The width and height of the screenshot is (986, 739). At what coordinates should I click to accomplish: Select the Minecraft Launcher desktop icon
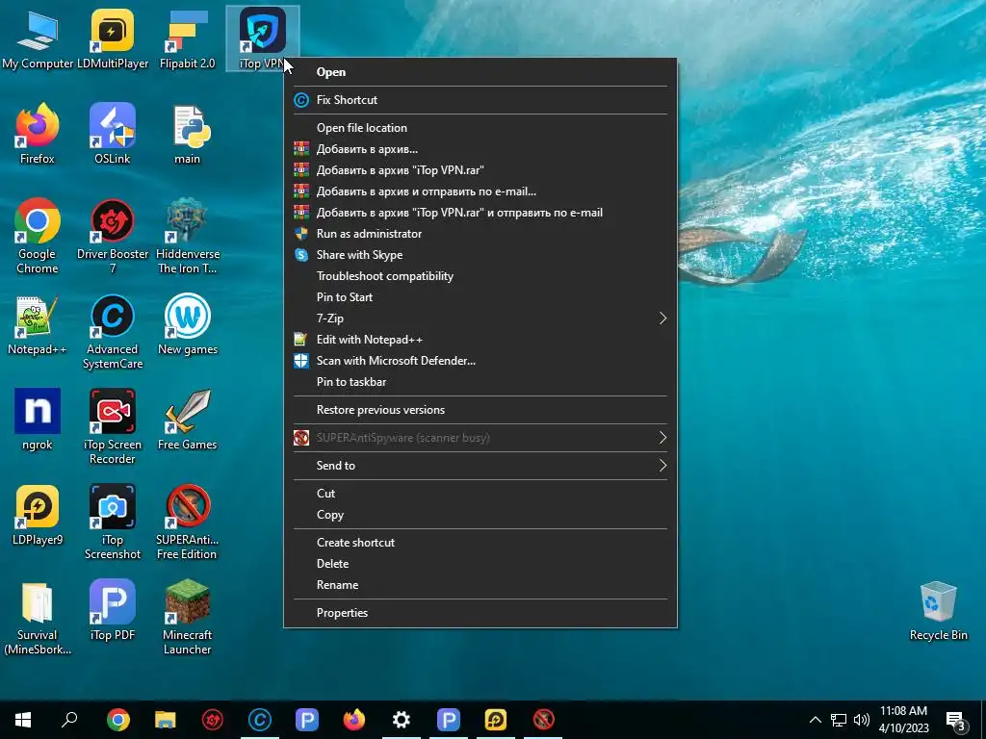click(x=188, y=617)
